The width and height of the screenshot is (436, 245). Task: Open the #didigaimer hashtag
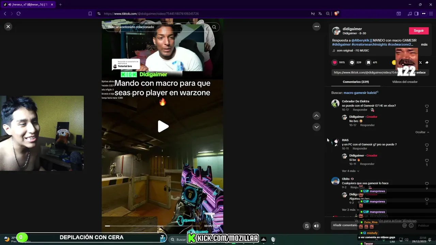[341, 45]
